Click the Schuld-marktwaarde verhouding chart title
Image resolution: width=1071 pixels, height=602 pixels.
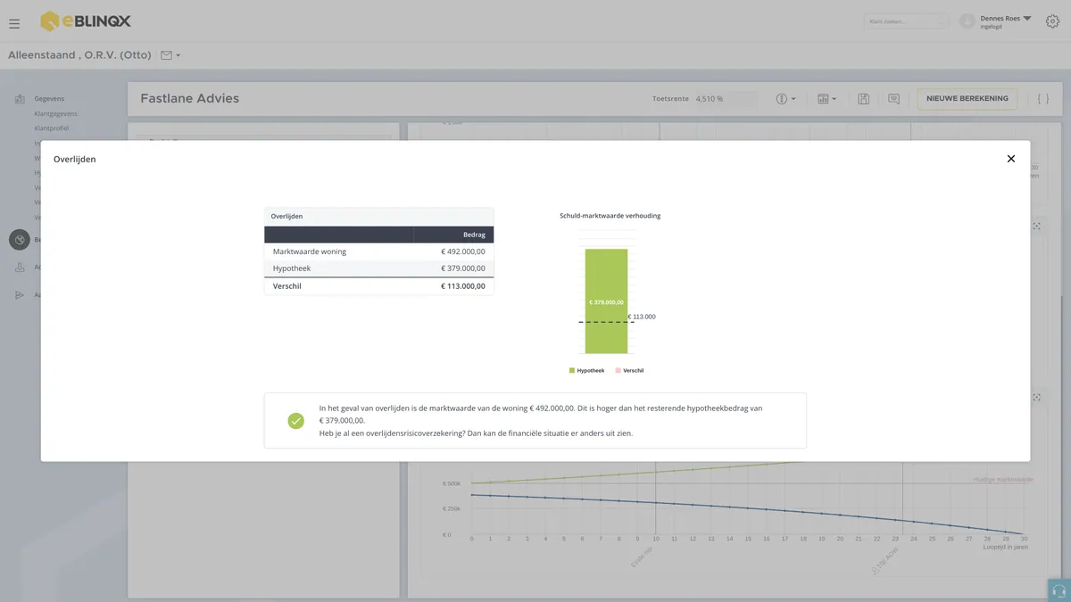pyautogui.click(x=610, y=216)
